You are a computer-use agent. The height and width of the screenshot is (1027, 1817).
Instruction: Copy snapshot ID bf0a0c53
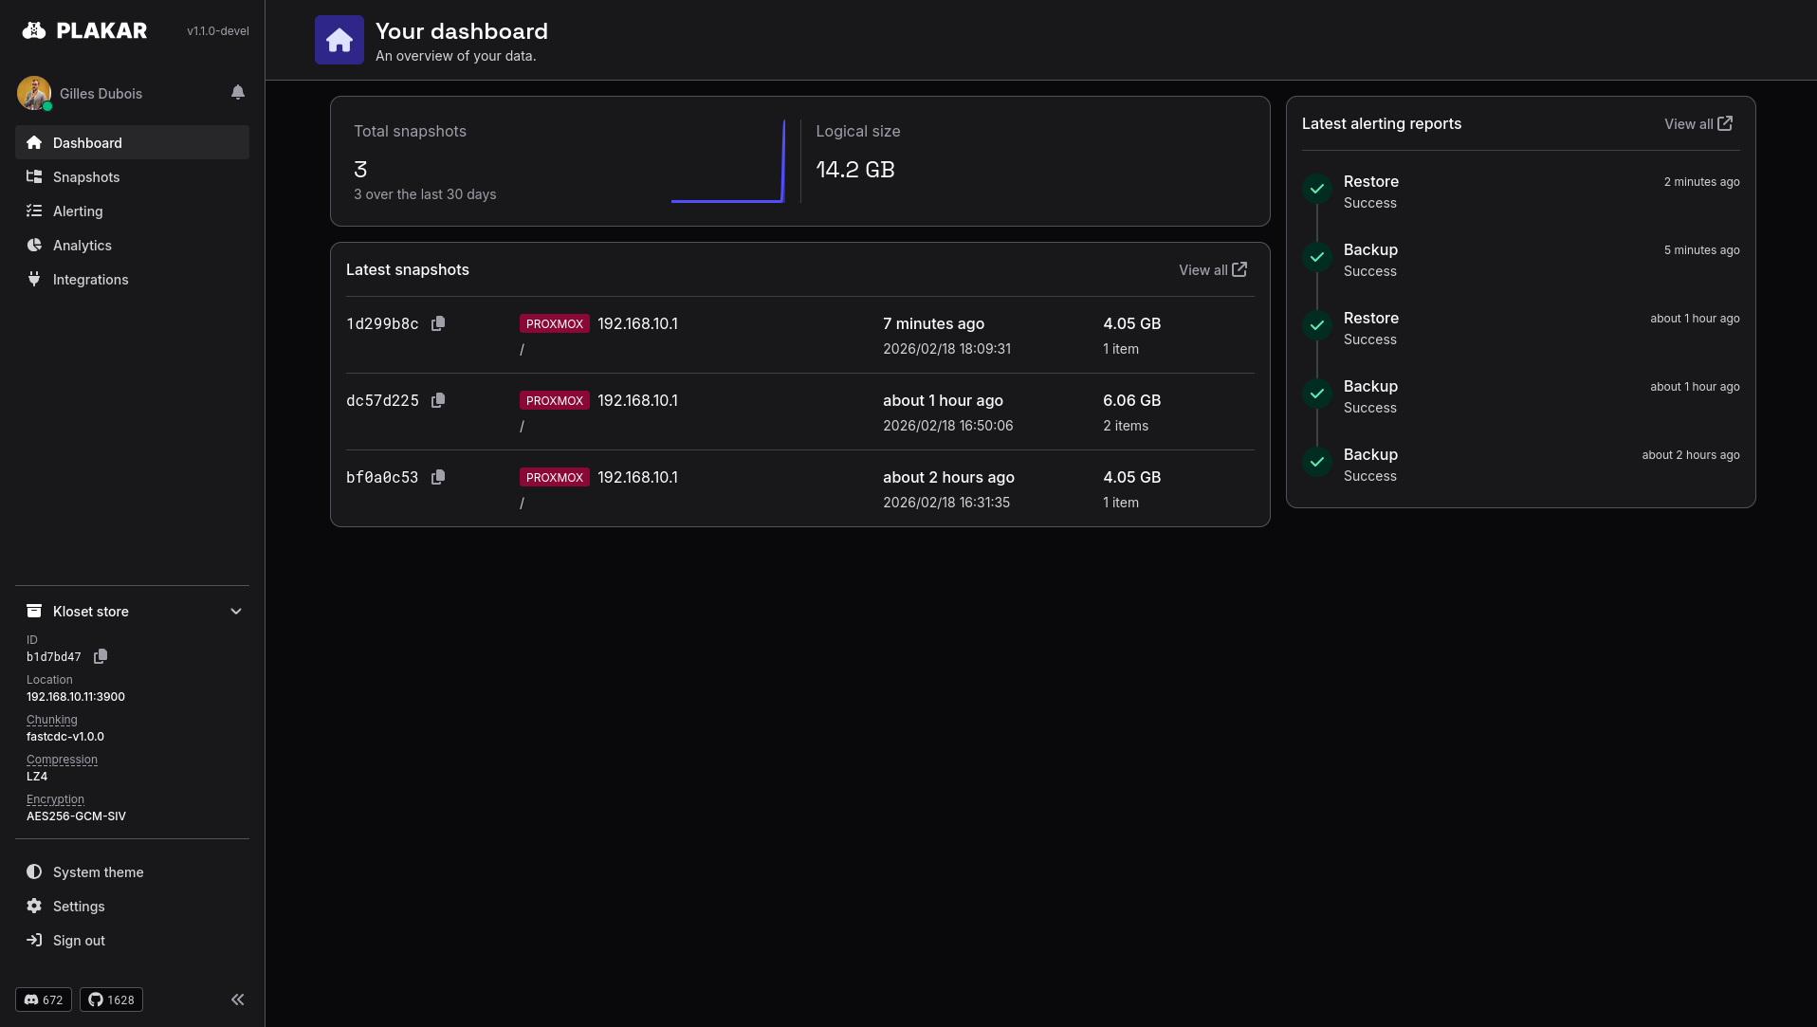coord(438,478)
